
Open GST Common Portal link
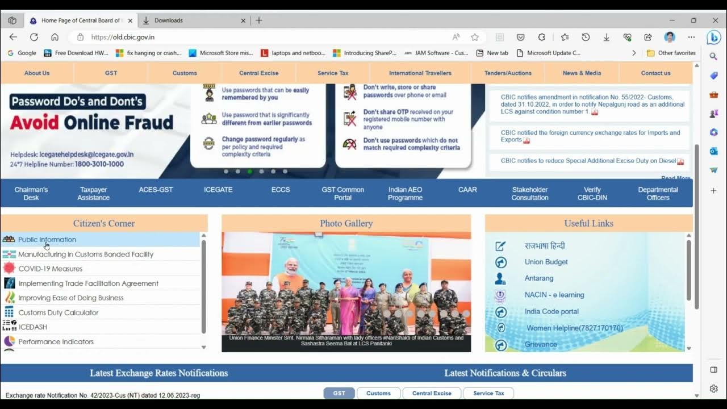(x=343, y=194)
